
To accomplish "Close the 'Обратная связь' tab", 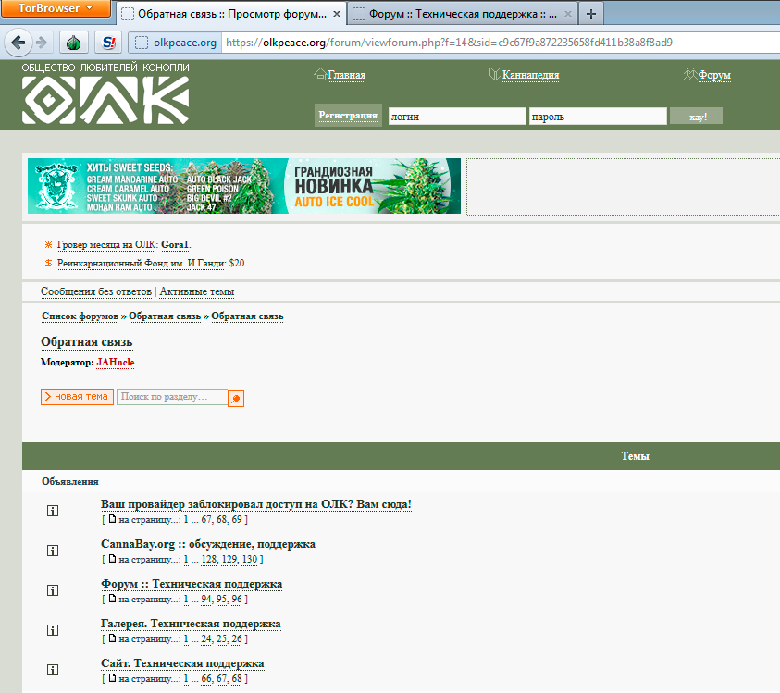I will click(x=337, y=14).
